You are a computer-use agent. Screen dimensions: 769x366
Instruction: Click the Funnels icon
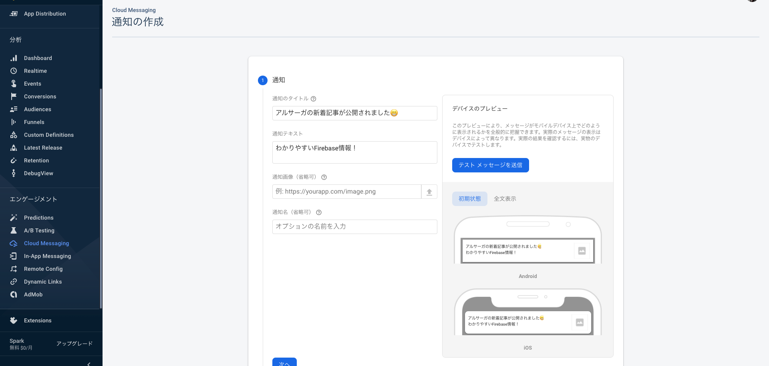(14, 122)
